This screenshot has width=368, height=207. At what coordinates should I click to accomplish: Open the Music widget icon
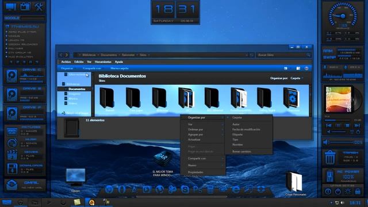pyautogui.click(x=11, y=143)
